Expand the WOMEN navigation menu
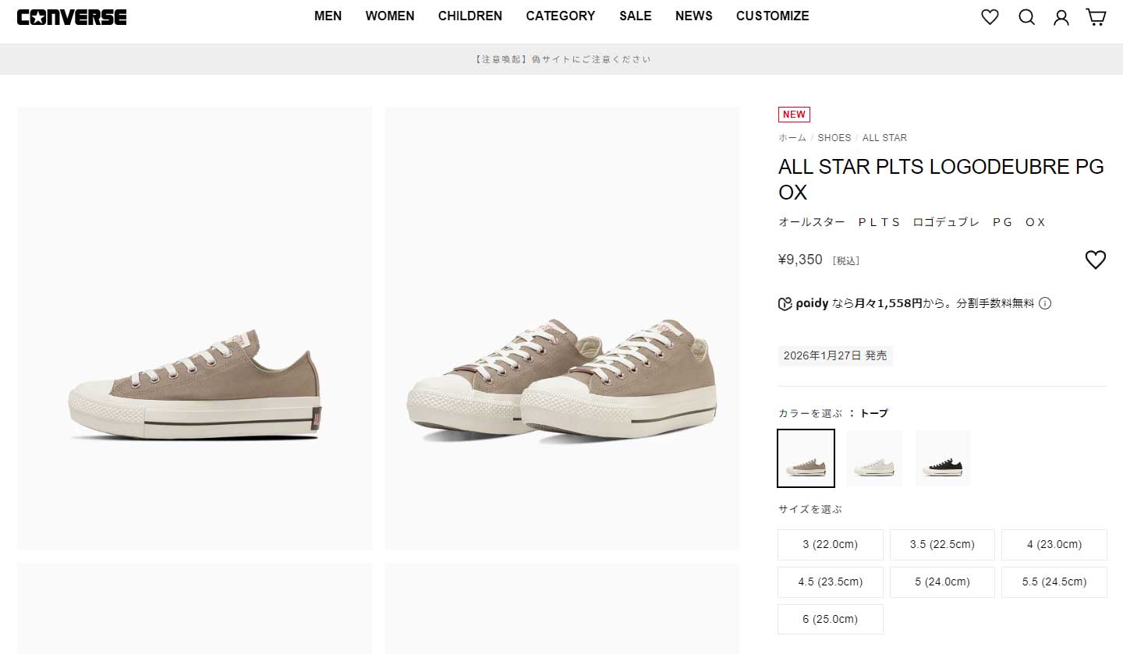Viewport: 1123px width, 654px height. point(390,16)
